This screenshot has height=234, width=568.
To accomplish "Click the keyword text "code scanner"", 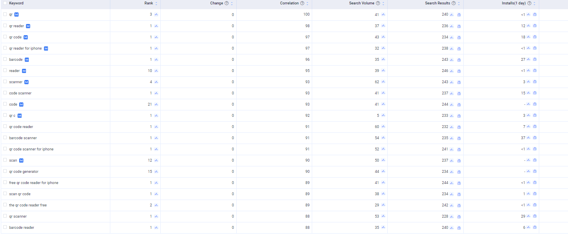I will coord(20,93).
